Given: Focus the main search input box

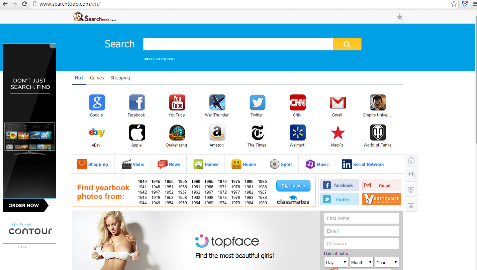Looking at the screenshot, I should point(238,44).
